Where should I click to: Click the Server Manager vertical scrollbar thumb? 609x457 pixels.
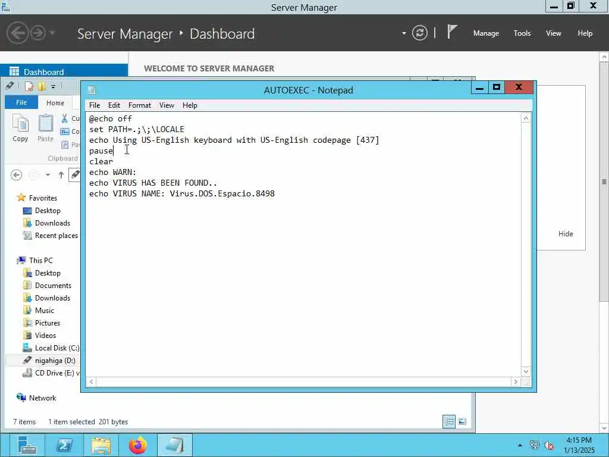[604, 182]
